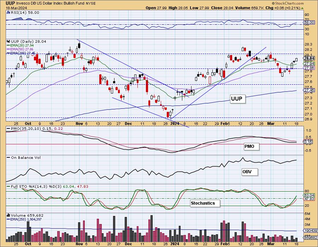Click the 63.04 stochastic %K value tag
The image size is (318, 247).
(309, 195)
